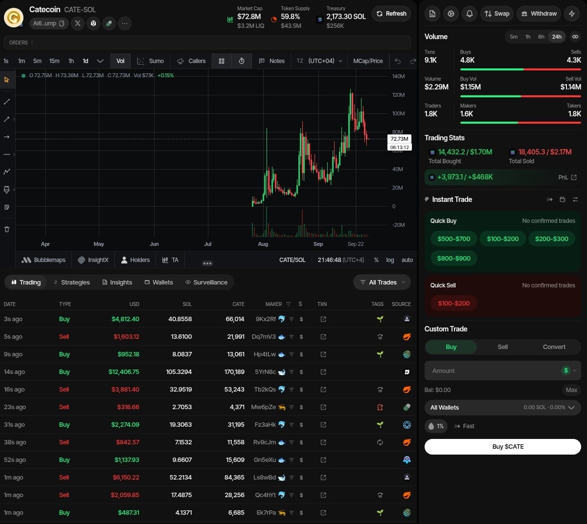This screenshot has width=587, height=524.
Task: Toggle MCap/Price display
Action: tap(368, 61)
